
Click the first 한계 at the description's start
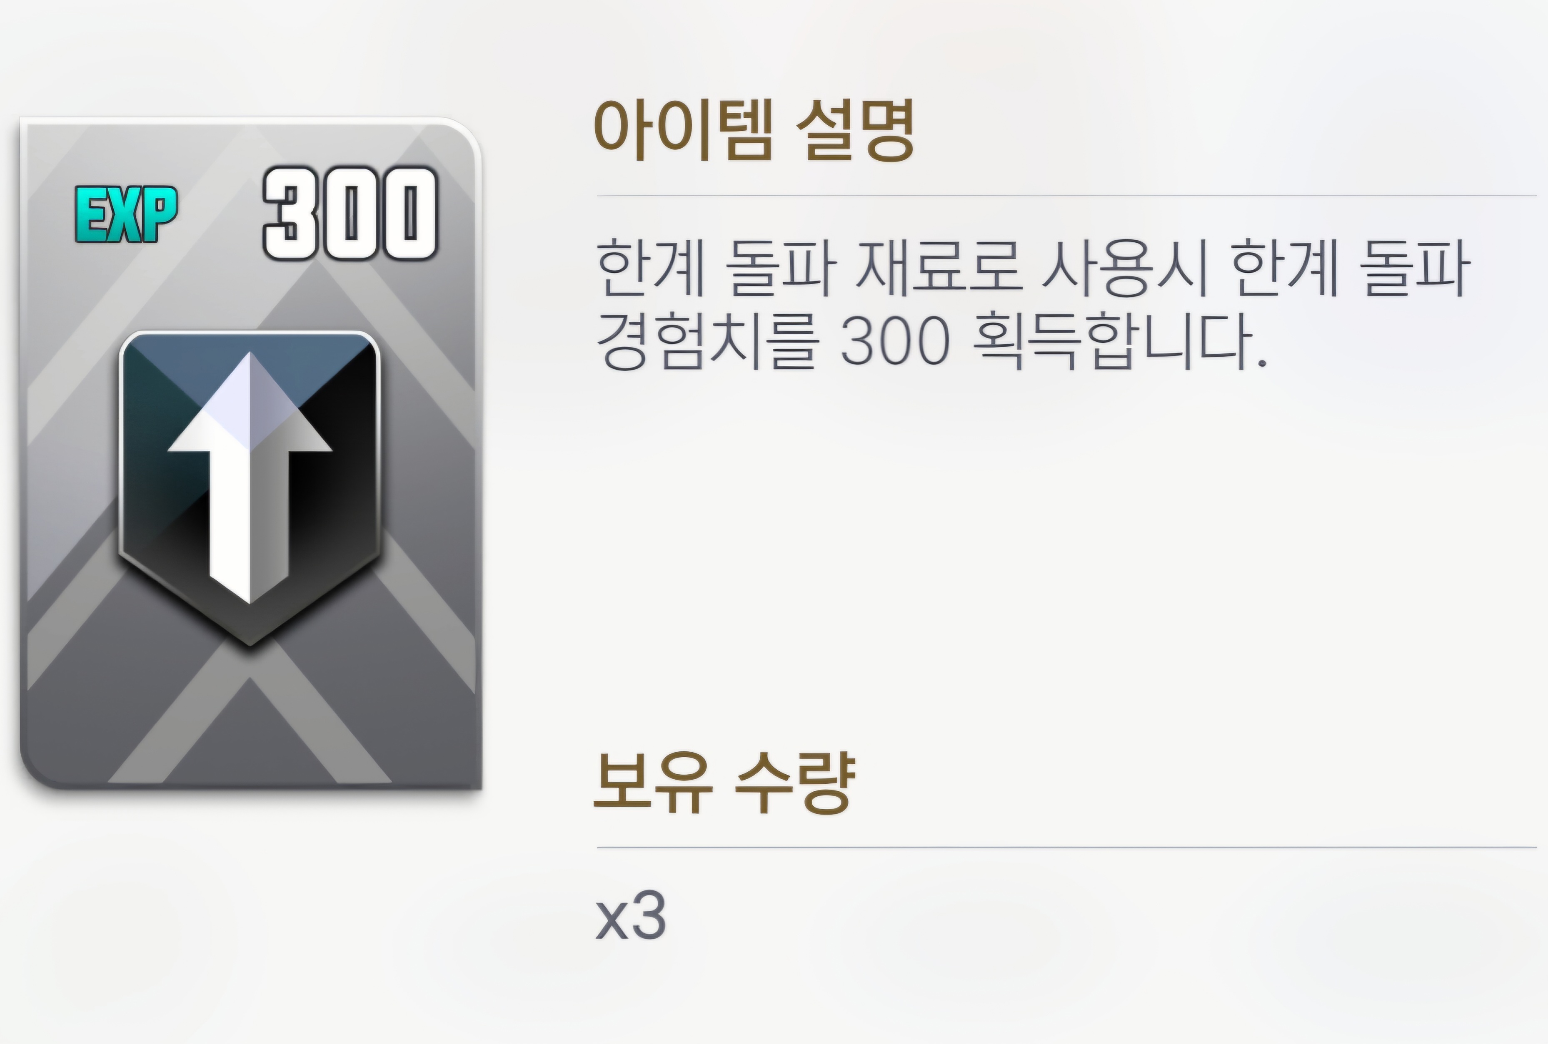[650, 268]
